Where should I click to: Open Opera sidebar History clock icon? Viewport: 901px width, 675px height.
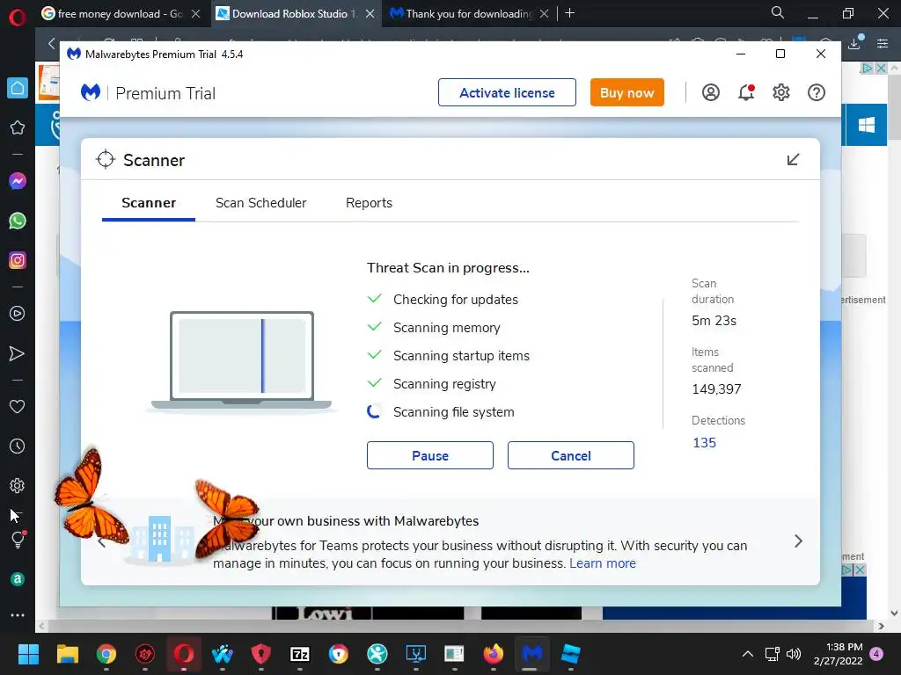coord(18,446)
